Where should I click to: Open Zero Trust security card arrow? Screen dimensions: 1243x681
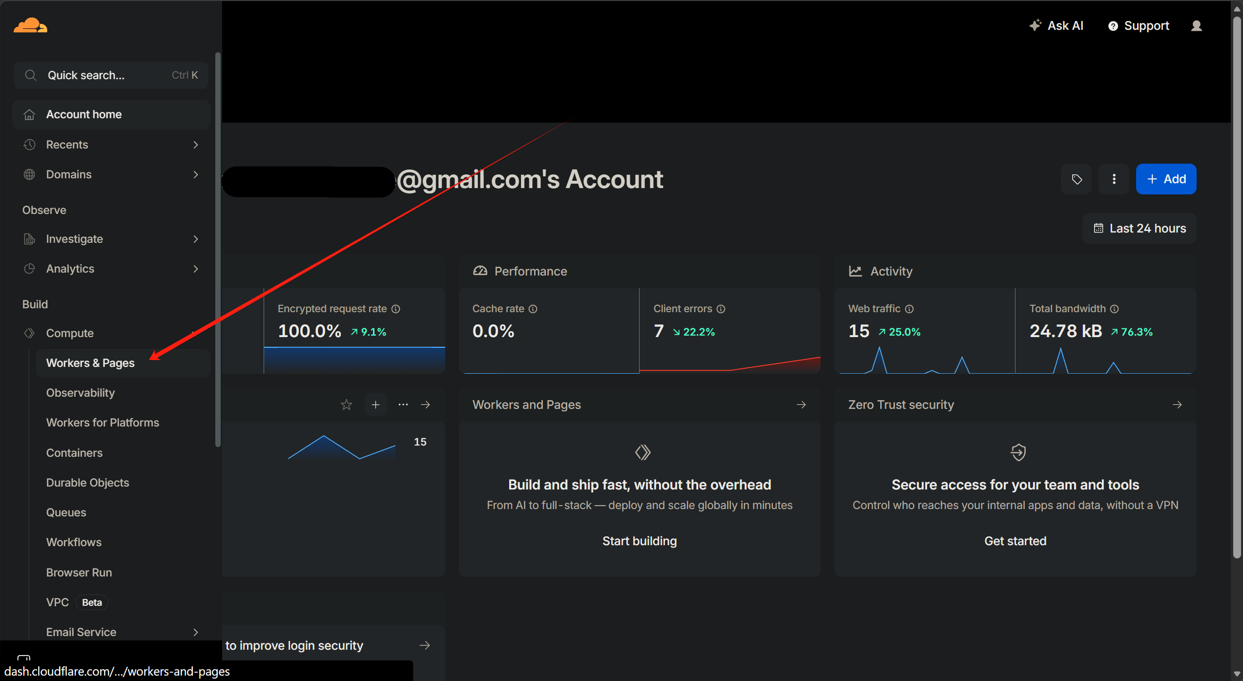pyautogui.click(x=1177, y=404)
